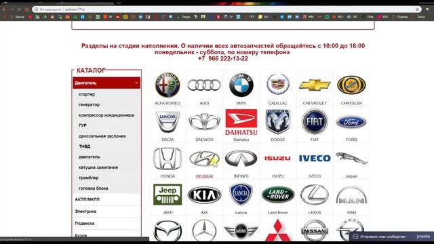Follow the LEXUS text link

(315, 213)
